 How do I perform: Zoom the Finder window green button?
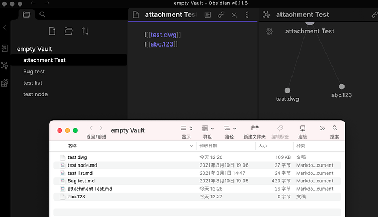click(x=75, y=130)
